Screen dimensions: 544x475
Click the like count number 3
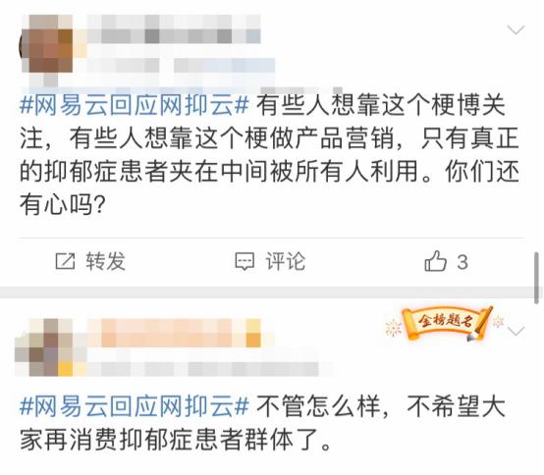pyautogui.click(x=462, y=262)
